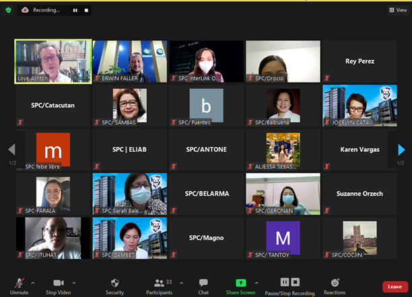Click muted mic icon beside SPC-FARALA name
This screenshot has height=297, width=412.
click(20, 210)
